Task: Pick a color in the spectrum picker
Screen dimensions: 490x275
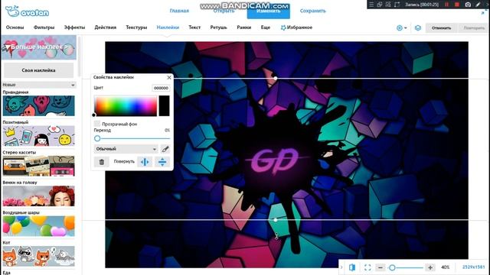Action: click(126, 105)
